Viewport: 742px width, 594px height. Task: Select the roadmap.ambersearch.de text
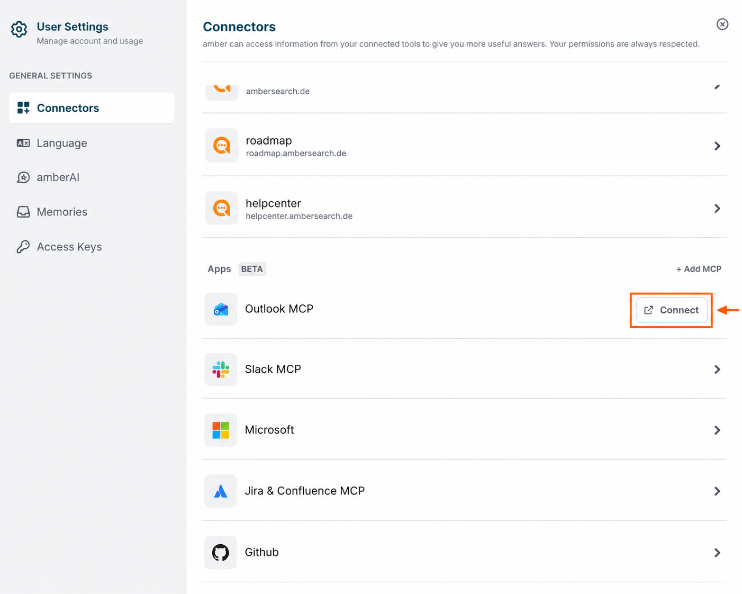tap(296, 154)
